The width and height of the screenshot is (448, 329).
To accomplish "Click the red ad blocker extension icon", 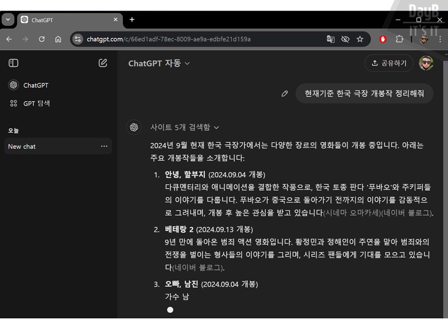I will tap(383, 39).
